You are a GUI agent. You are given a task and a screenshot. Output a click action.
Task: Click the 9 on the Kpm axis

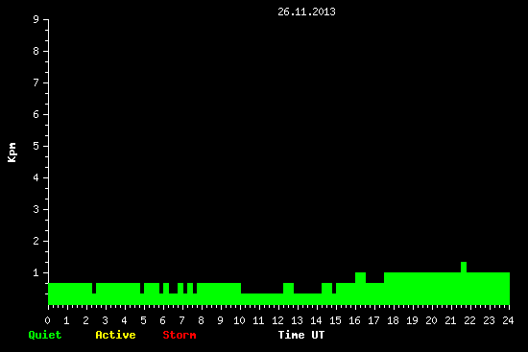click(x=36, y=19)
